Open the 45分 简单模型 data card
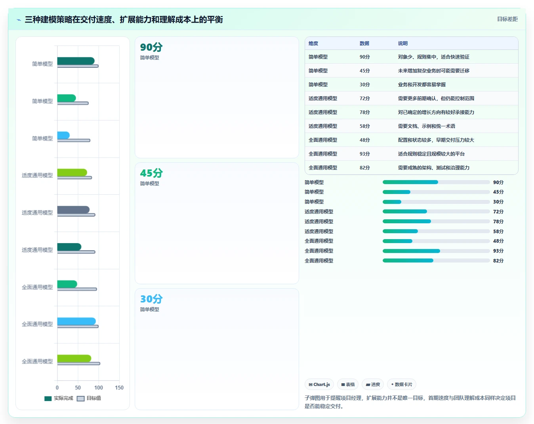 pyautogui.click(x=217, y=223)
